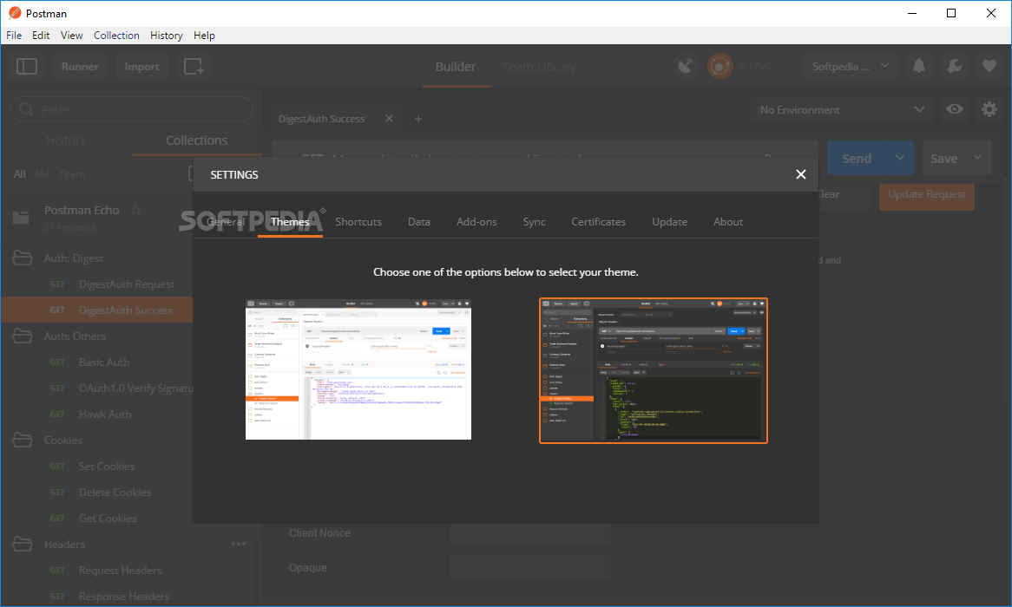Switch to sidebar History tab
This screenshot has width=1012, height=607.
(x=66, y=140)
